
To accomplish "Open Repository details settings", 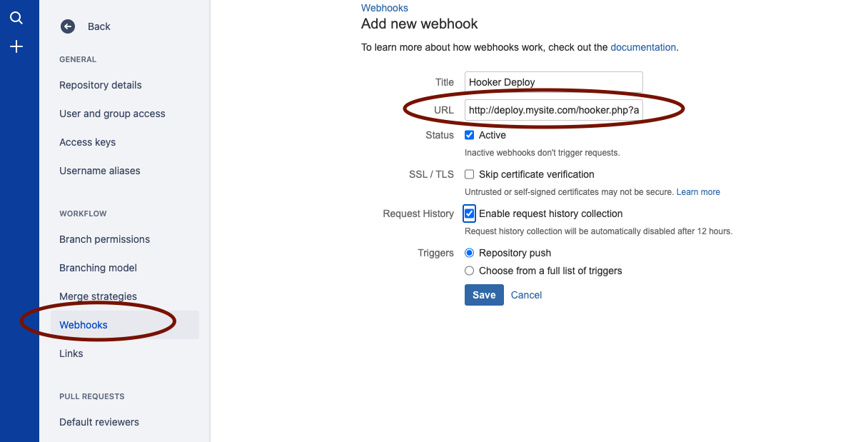I will click(100, 85).
